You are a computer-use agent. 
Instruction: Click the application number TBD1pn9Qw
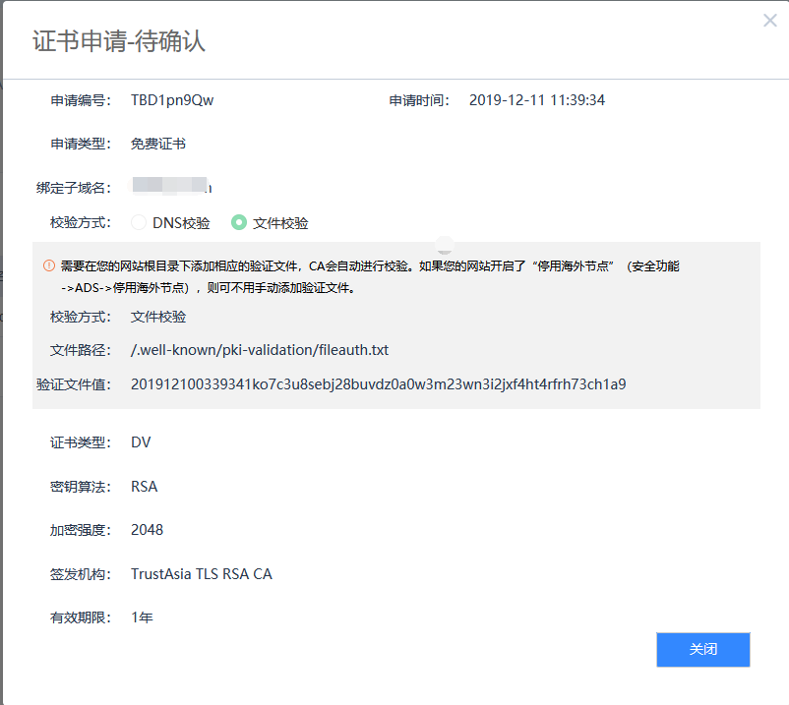(x=172, y=100)
